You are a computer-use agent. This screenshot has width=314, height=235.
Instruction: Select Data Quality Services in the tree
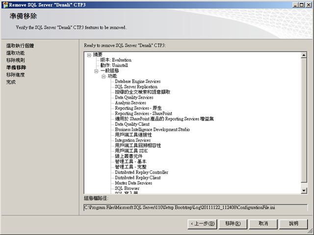(134, 97)
